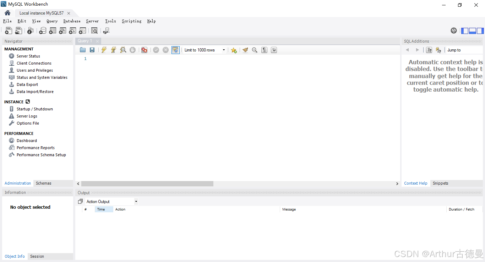Toggle the left sidebar visibility
Viewport: 485px width, 262px height.
[x=465, y=31]
